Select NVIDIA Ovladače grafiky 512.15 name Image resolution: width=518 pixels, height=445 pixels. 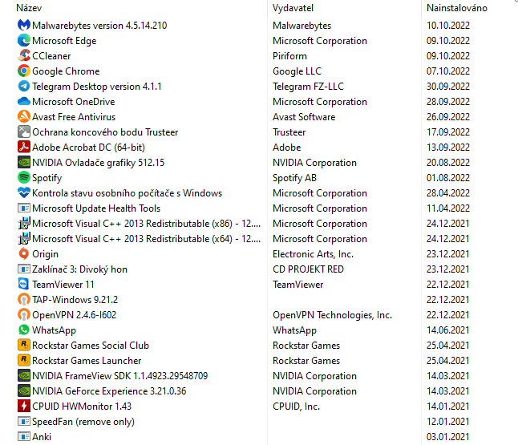(98, 162)
